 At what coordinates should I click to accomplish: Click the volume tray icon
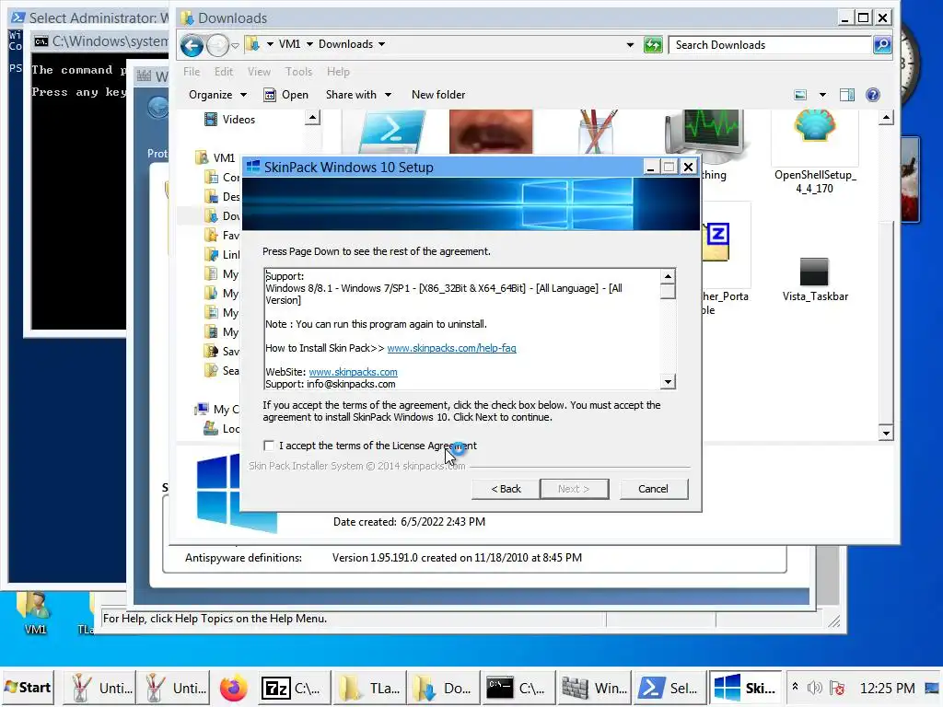pyautogui.click(x=814, y=688)
